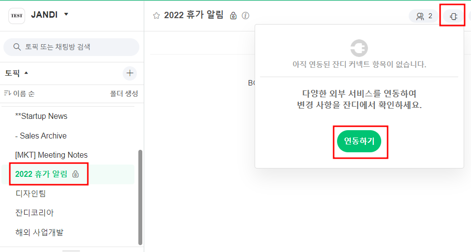471x252 pixels.
Task: Go to [MKT] Meeting Notes topic
Action: [x=52, y=155]
